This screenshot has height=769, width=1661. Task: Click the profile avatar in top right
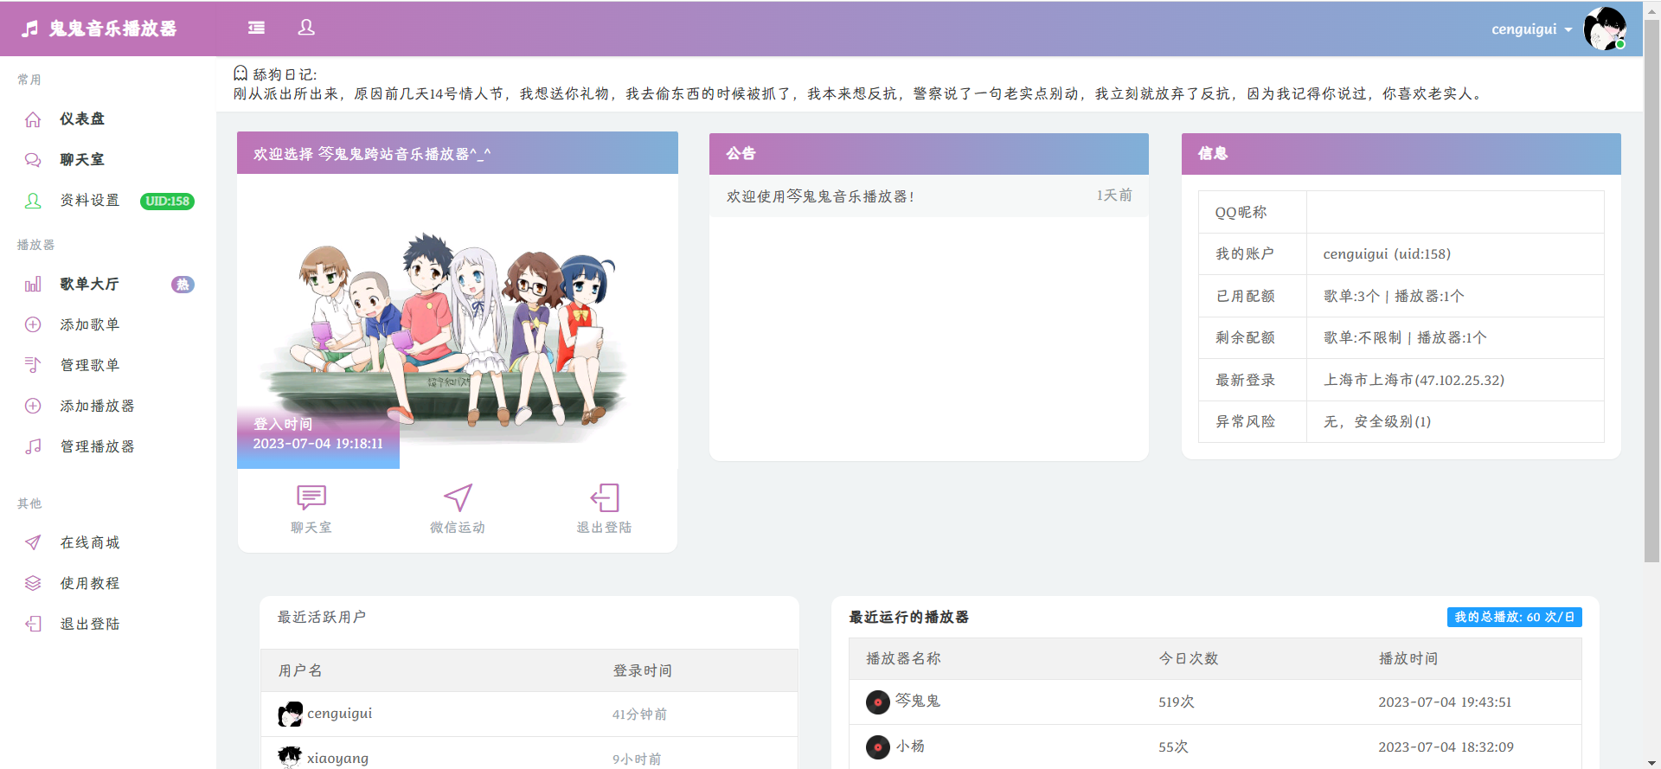pos(1605,29)
